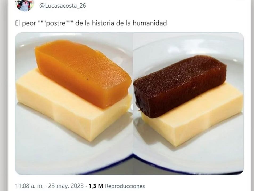The height and width of the screenshot is (191, 254).
Task: Click the word "humanidad" in the tweet
Action: coord(150,23)
